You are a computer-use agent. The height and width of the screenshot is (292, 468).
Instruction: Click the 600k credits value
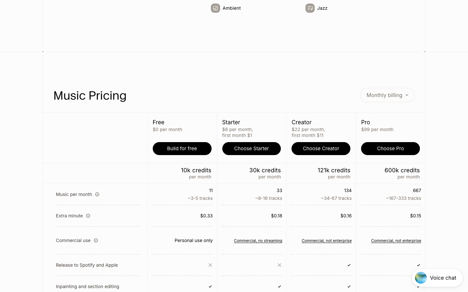[x=402, y=170]
